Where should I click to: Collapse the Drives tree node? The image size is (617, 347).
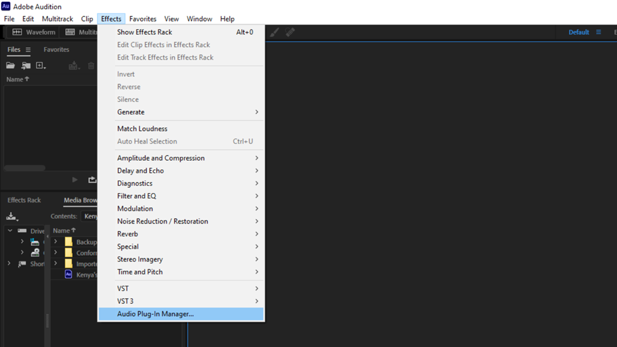click(10, 230)
